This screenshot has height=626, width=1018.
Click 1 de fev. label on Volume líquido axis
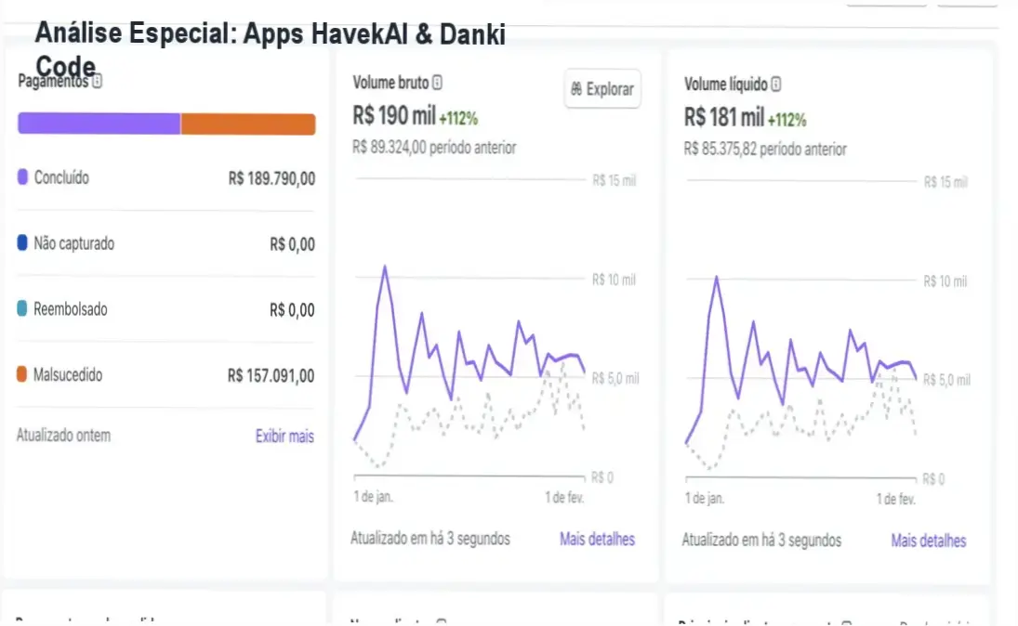click(896, 500)
